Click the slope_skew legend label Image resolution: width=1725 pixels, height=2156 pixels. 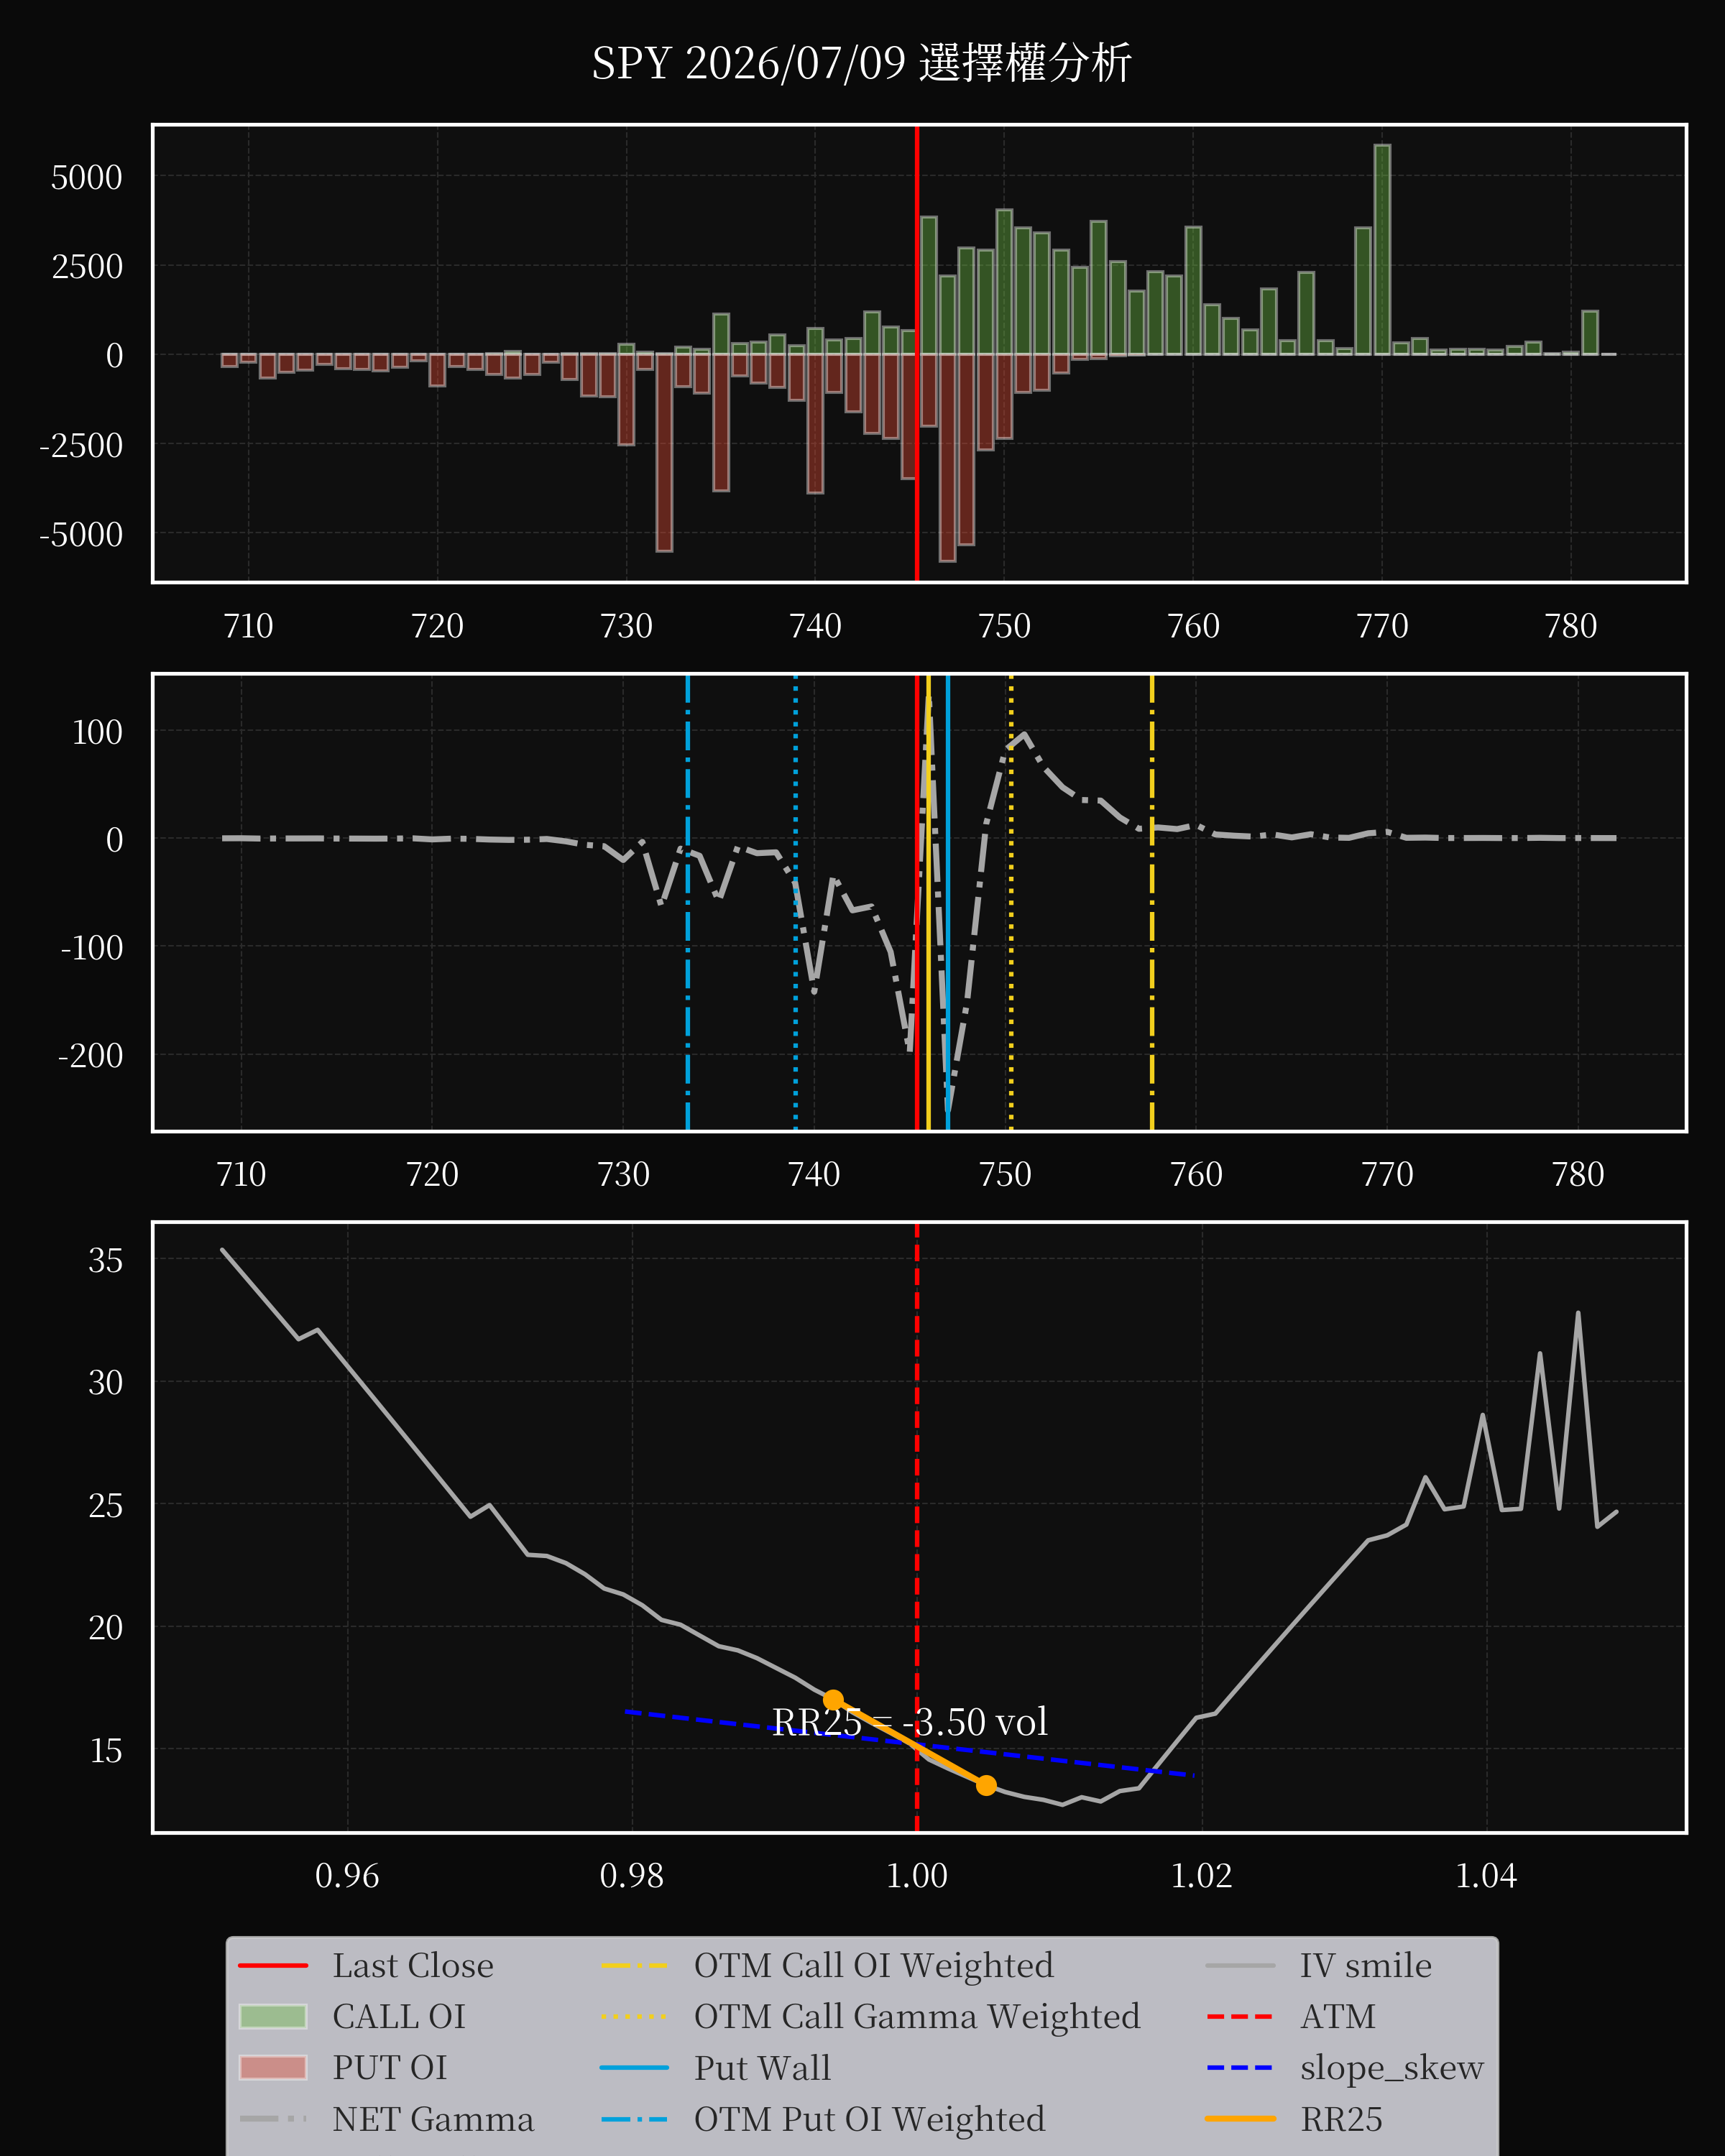coord(1392,2068)
